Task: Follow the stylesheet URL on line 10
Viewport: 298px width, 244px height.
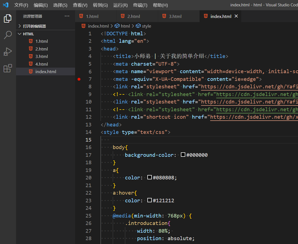Action: [249, 102]
